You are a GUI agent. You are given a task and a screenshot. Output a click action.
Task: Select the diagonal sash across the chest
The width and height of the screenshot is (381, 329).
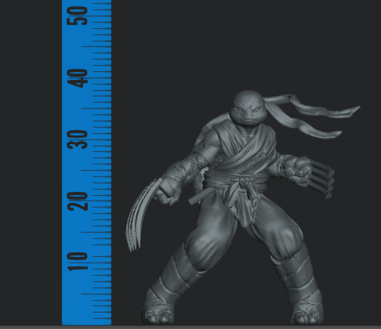[x=245, y=157]
